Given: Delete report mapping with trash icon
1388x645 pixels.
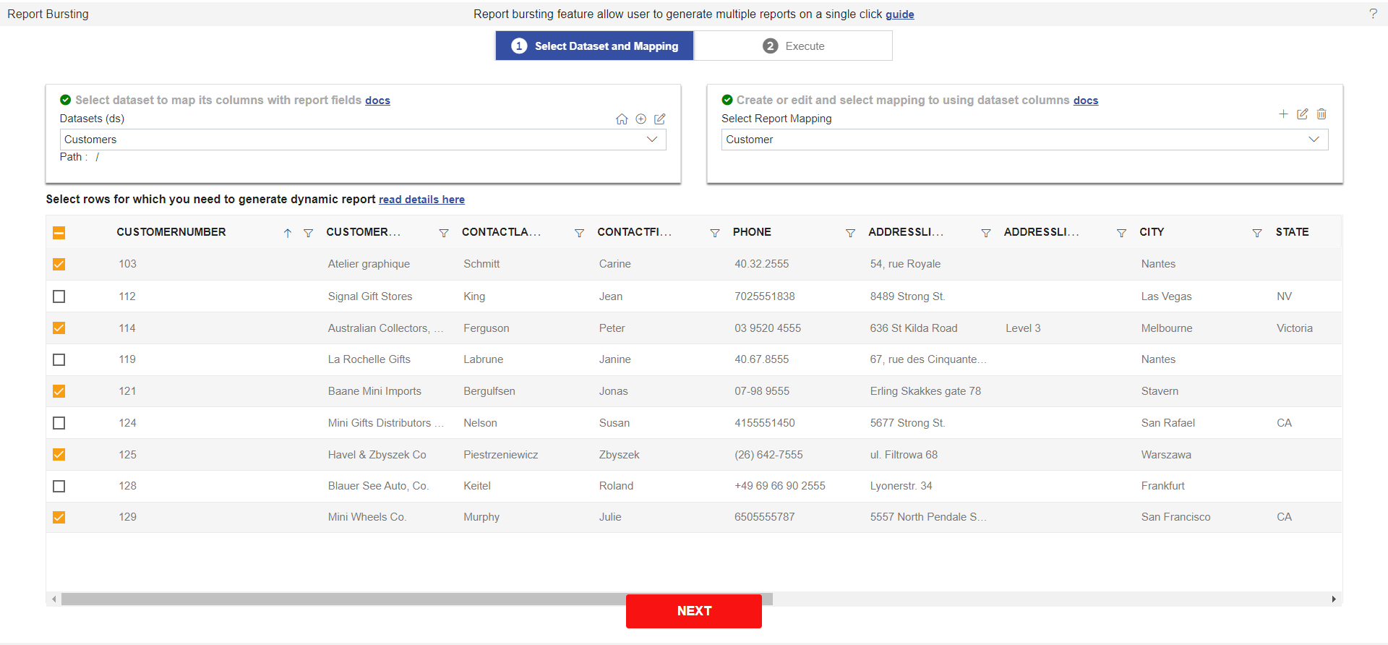Looking at the screenshot, I should point(1321,114).
